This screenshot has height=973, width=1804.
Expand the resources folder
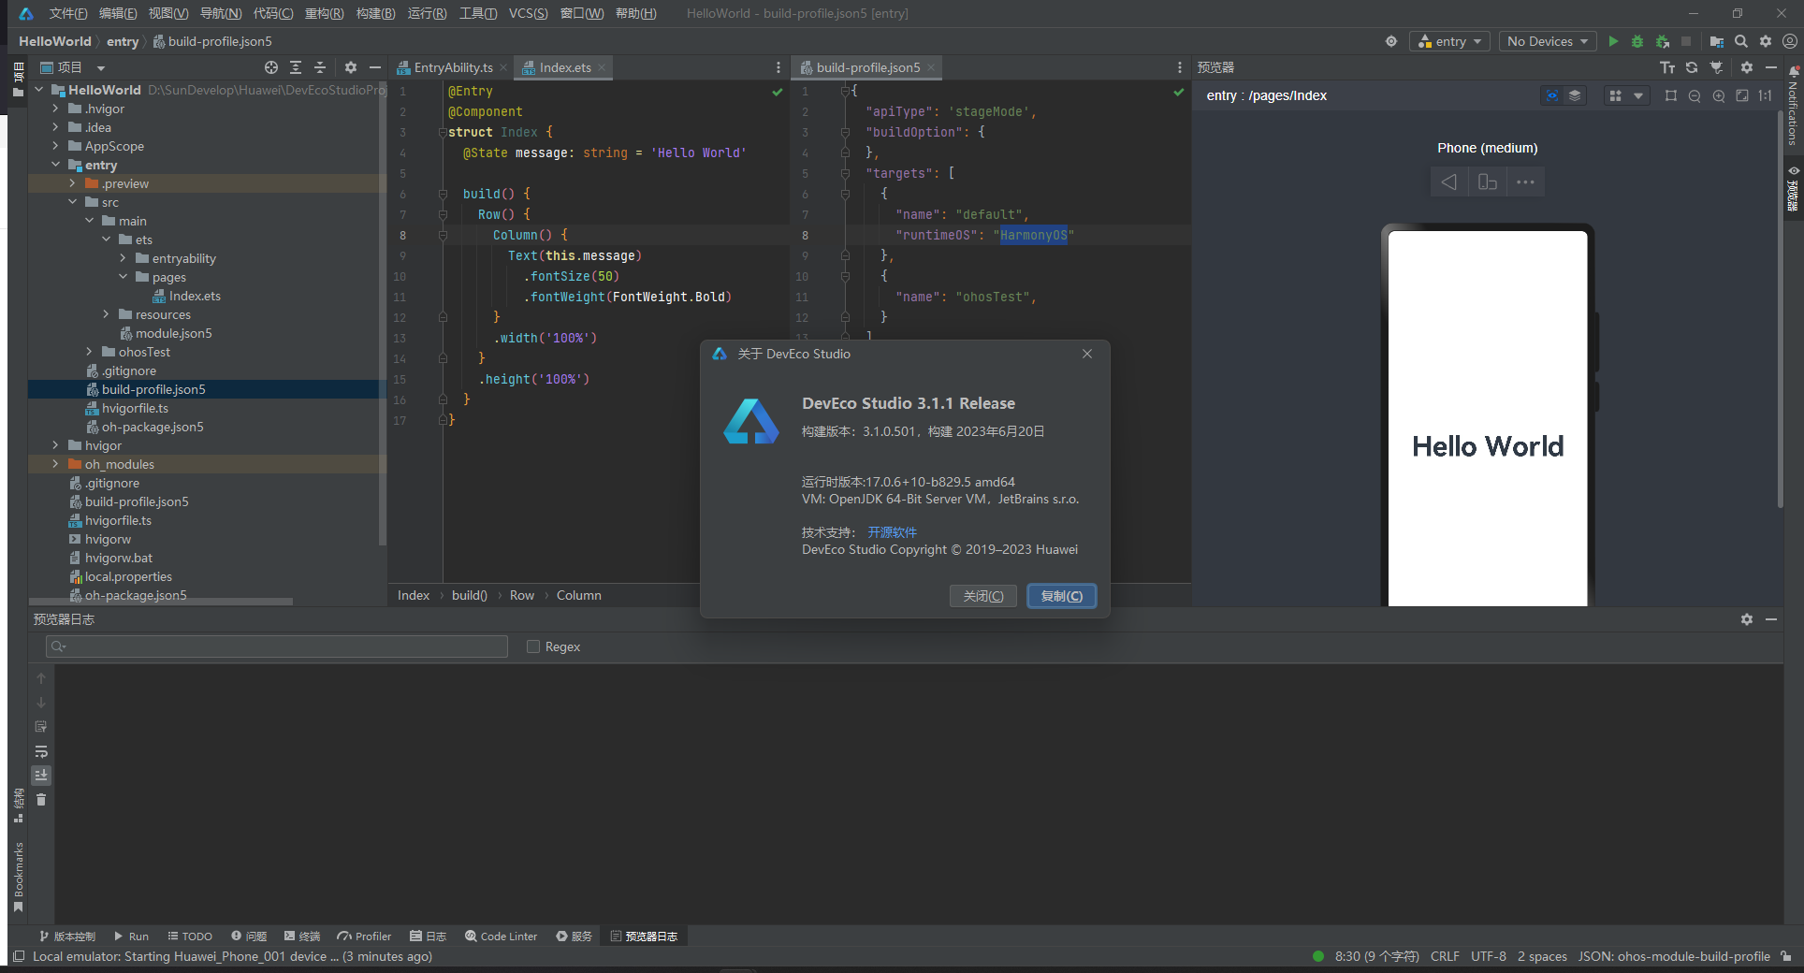106,314
